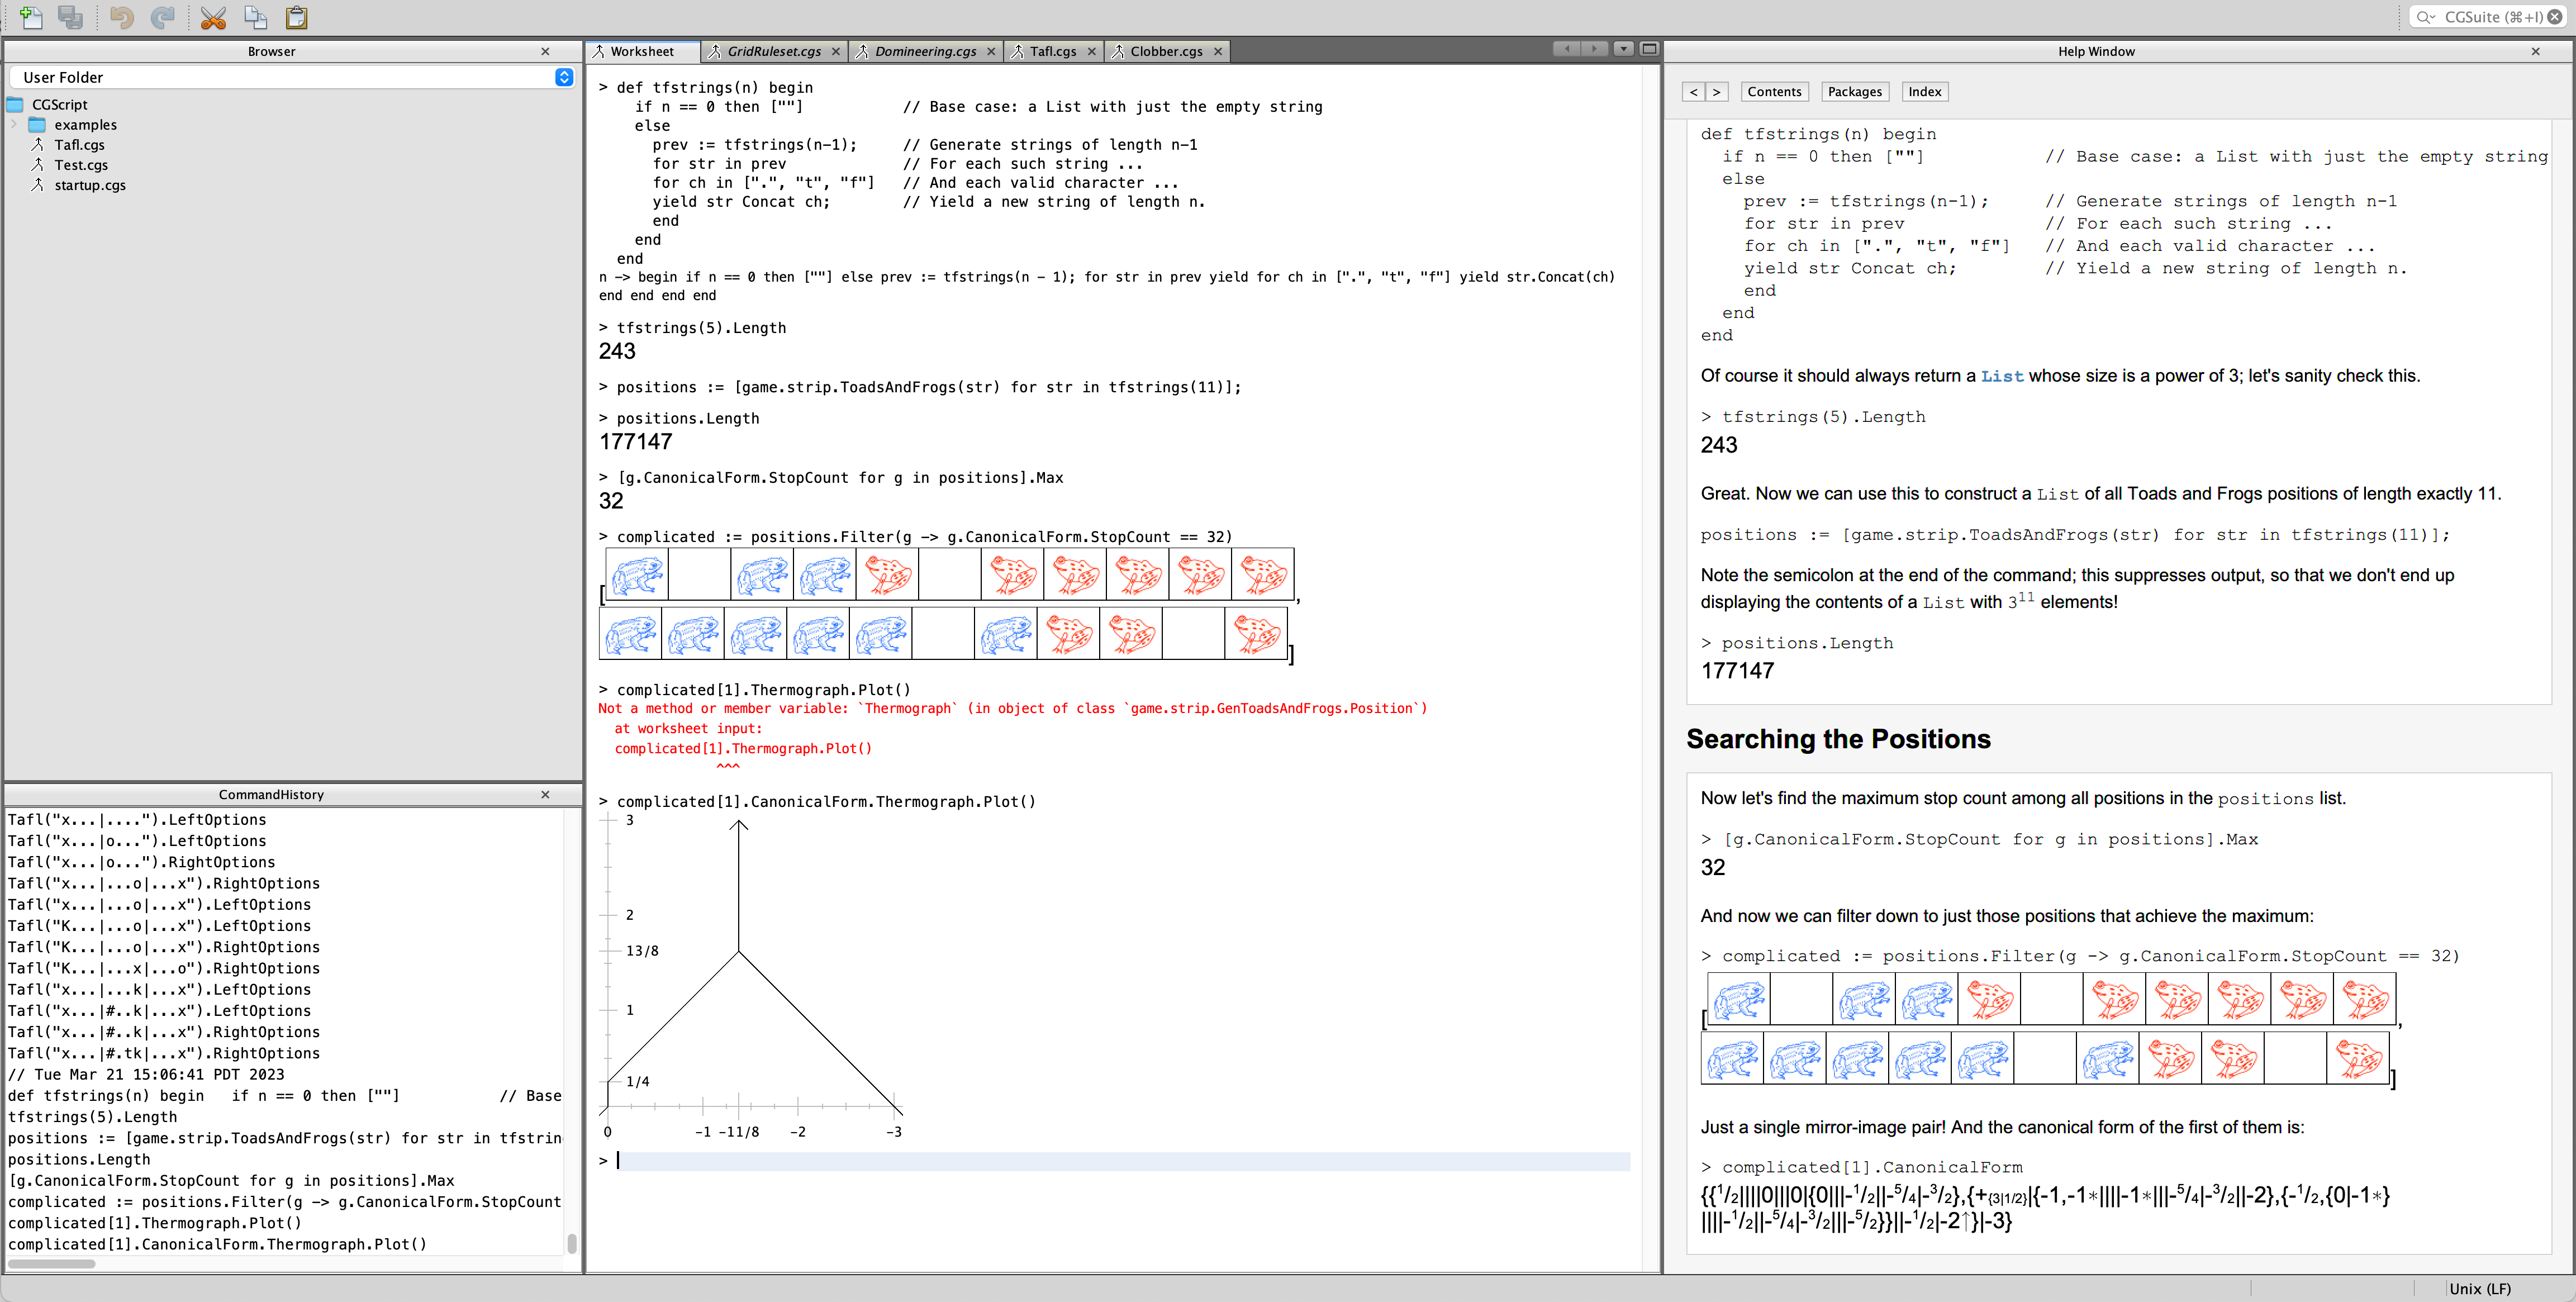
Task: Go back in the Help Window
Action: coord(1693,92)
